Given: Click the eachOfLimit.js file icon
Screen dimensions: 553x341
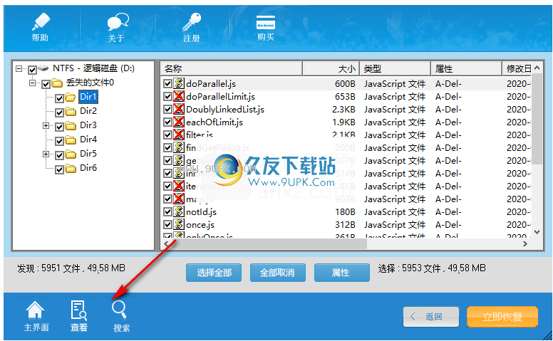Looking at the screenshot, I should click(x=179, y=122).
